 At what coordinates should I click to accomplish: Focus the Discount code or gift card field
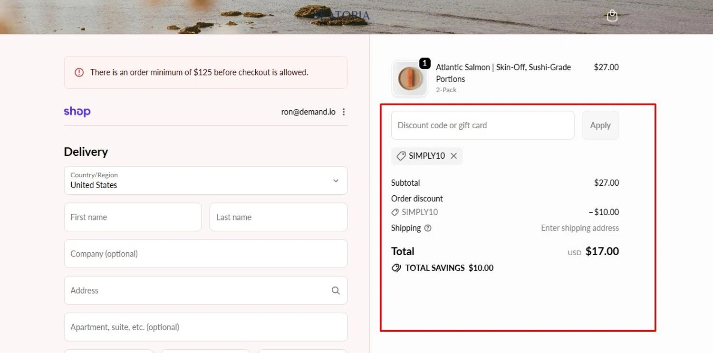point(482,125)
